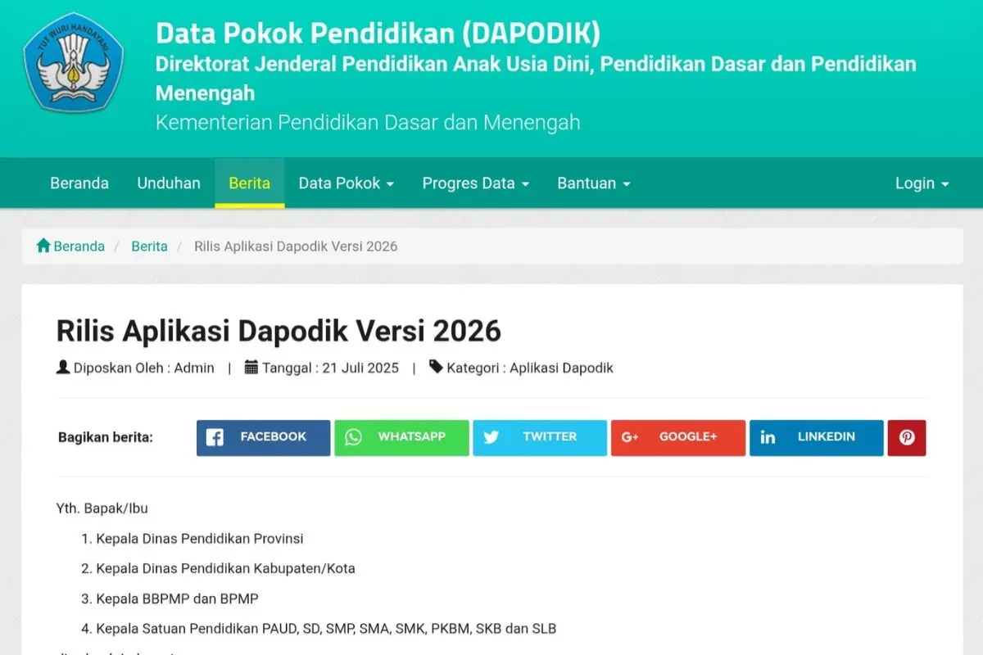
Task: Share article via the WHATSAPP button
Action: (401, 437)
